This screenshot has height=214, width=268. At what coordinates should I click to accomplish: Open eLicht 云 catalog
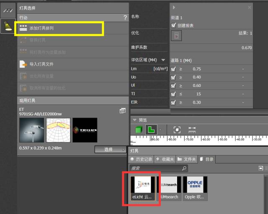pos(143,189)
